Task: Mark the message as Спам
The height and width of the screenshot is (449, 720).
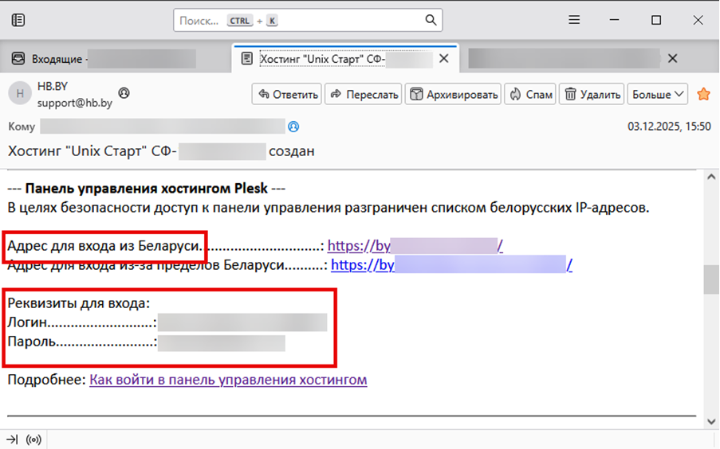Action: pyautogui.click(x=531, y=94)
